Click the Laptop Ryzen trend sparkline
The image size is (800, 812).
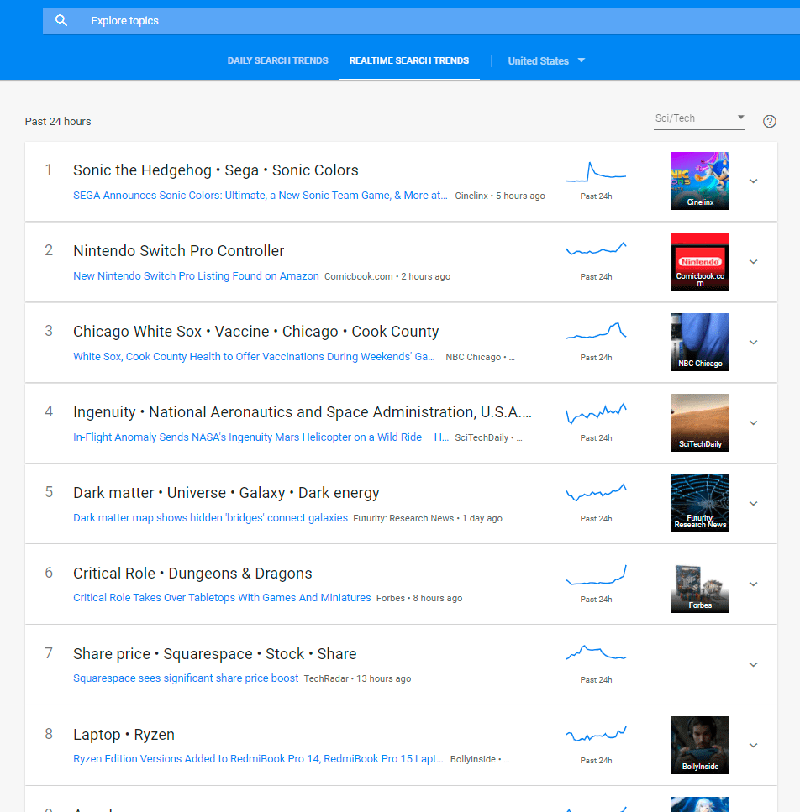point(596,733)
